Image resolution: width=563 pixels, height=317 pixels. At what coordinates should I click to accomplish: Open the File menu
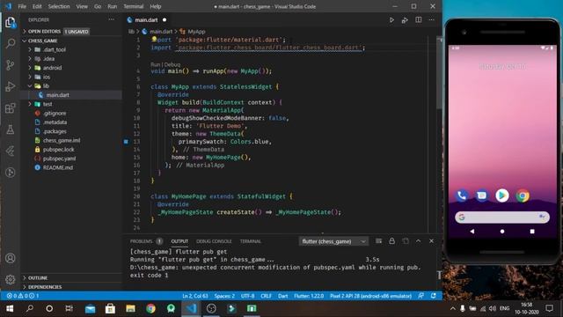point(22,6)
